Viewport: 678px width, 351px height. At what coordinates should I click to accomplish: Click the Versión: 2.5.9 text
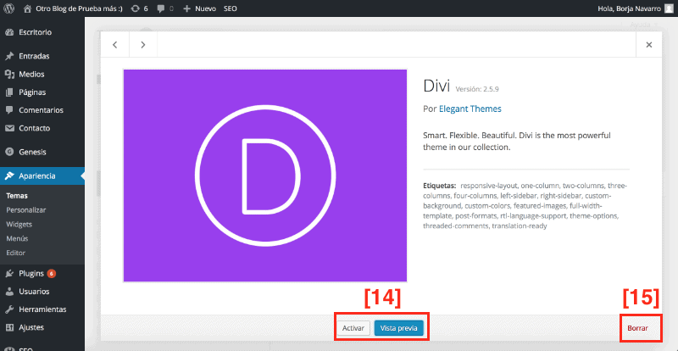pos(478,89)
